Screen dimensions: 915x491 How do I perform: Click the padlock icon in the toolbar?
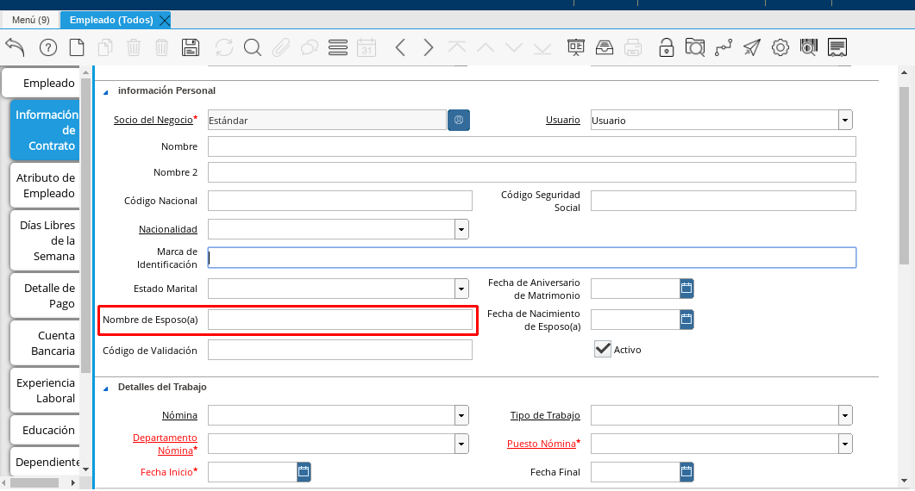tap(666, 47)
